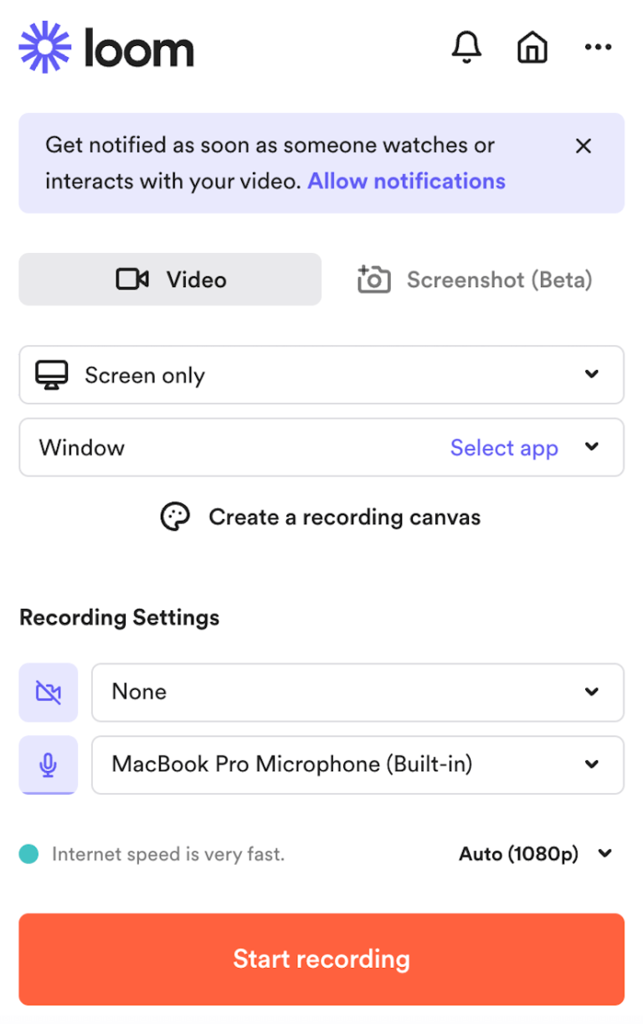This screenshot has height=1024, width=643.
Task: Open the Auto (1080p) quality dropdown
Action: 536,854
